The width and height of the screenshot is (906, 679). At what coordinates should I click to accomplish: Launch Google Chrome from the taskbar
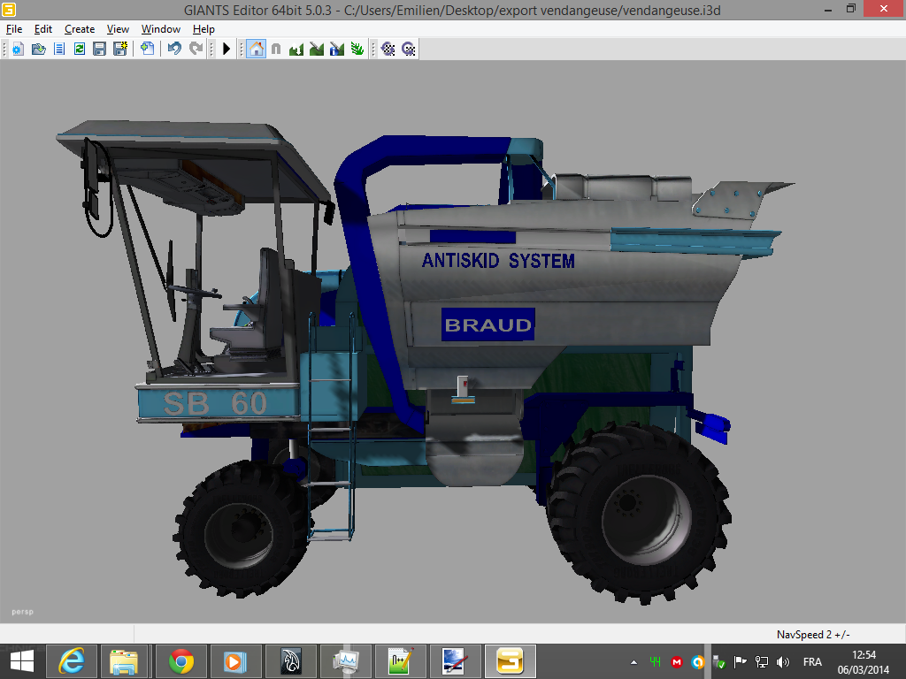pyautogui.click(x=181, y=661)
